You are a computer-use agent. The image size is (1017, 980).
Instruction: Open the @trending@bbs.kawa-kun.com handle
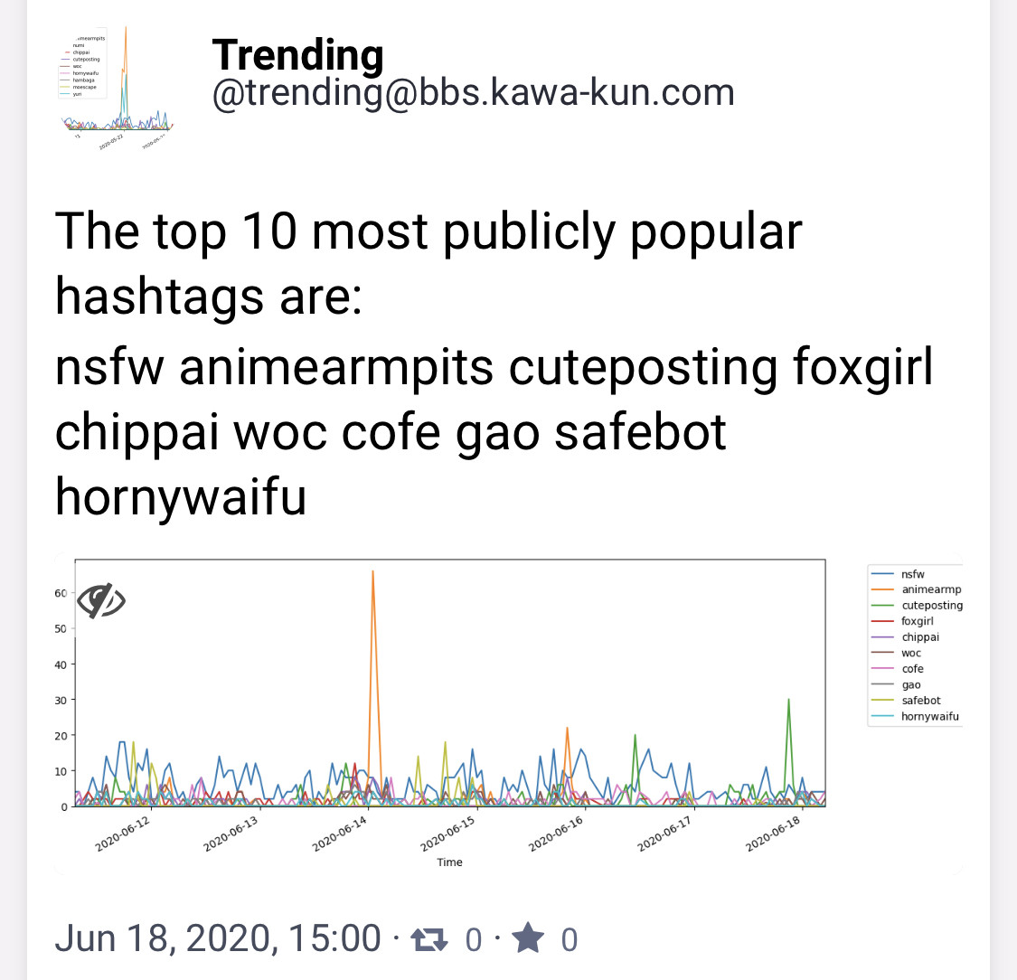(473, 93)
